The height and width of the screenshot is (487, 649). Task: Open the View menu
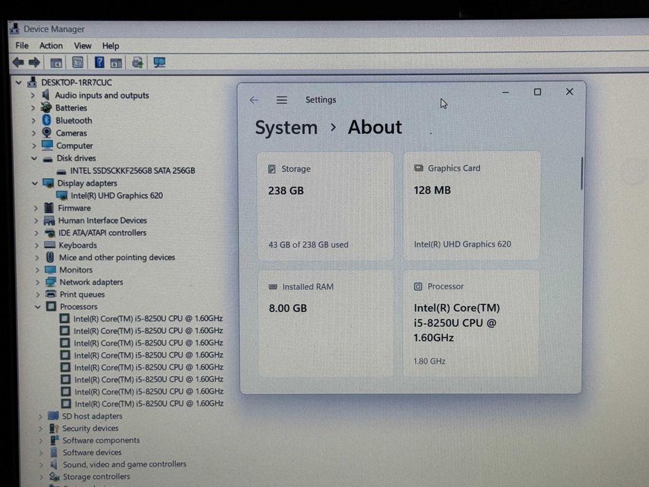[82, 45]
